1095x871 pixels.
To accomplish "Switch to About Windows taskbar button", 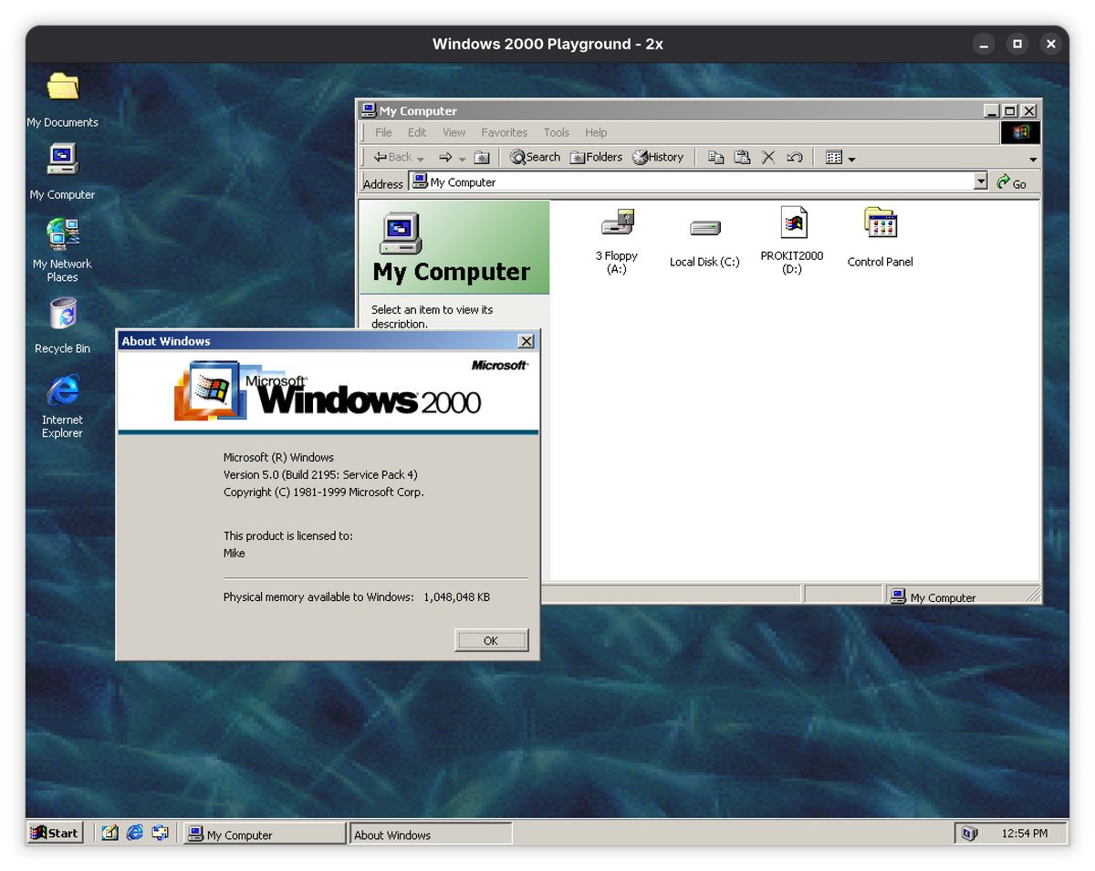I will 431,834.
